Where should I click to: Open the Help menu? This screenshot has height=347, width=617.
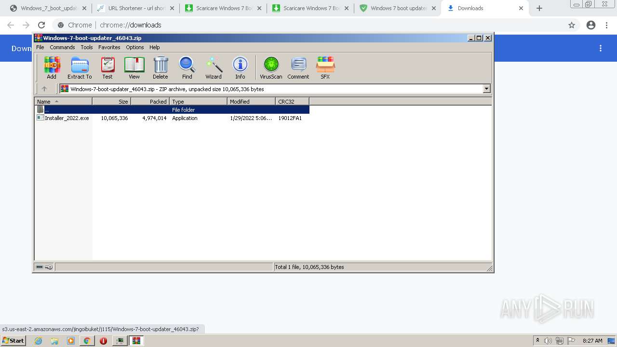coord(155,47)
